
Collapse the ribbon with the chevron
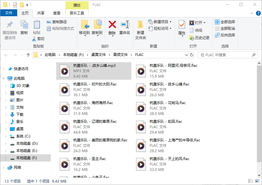tap(251, 13)
